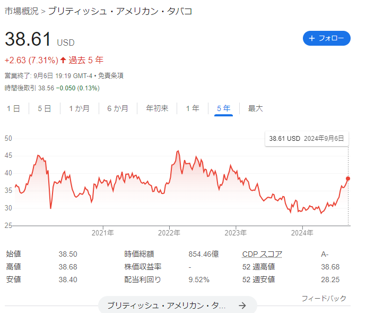Viewport: 366px width, 313px height.
Task: Open the ブリティッシュ・アメリカン・タ... more button
Action: (x=177, y=305)
